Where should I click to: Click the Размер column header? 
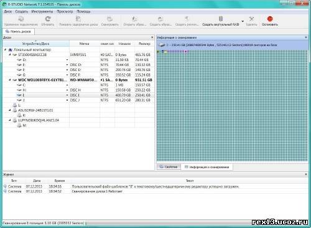click(144, 44)
